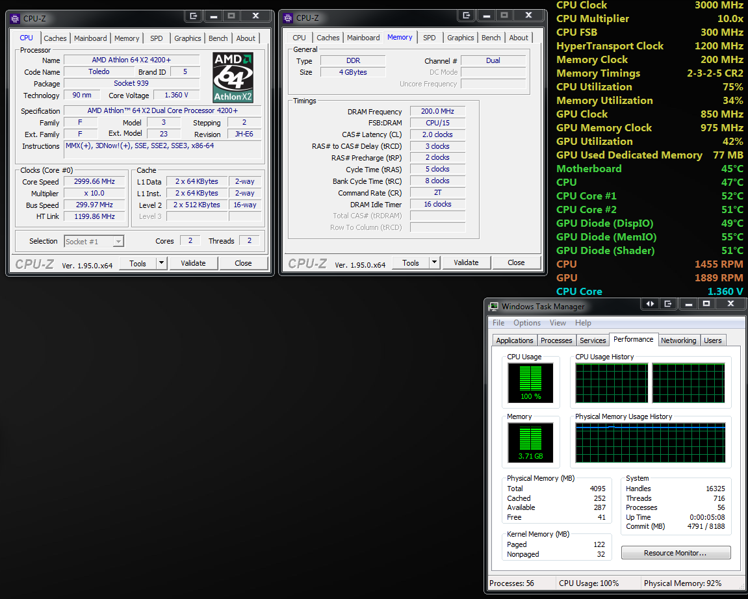Click Validate in left CPU-Z window
This screenshot has height=599, width=748.
click(x=193, y=263)
